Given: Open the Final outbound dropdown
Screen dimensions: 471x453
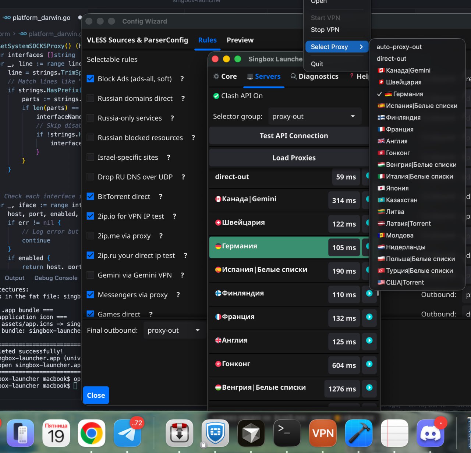Looking at the screenshot, I should [174, 330].
